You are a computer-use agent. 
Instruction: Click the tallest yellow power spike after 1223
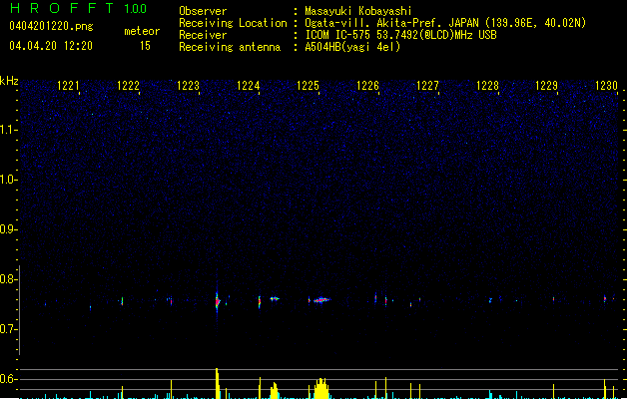coord(217,383)
